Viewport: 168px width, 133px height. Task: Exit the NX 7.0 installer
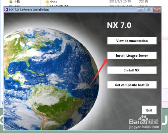click(x=149, y=110)
